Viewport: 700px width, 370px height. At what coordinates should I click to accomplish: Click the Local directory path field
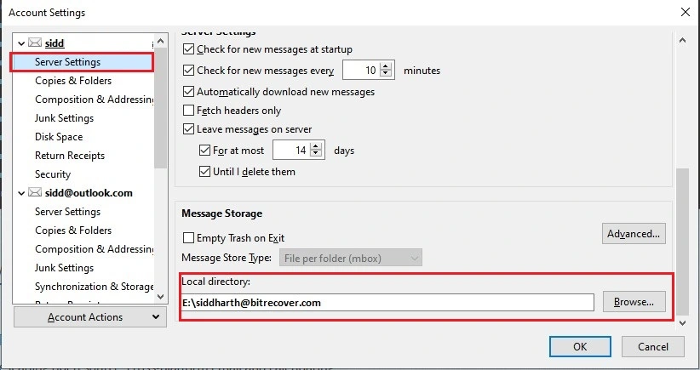click(387, 302)
